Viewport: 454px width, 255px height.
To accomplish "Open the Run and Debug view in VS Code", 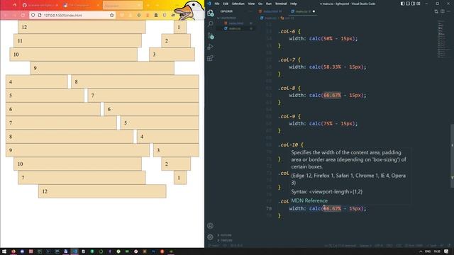I will tap(211, 47).
